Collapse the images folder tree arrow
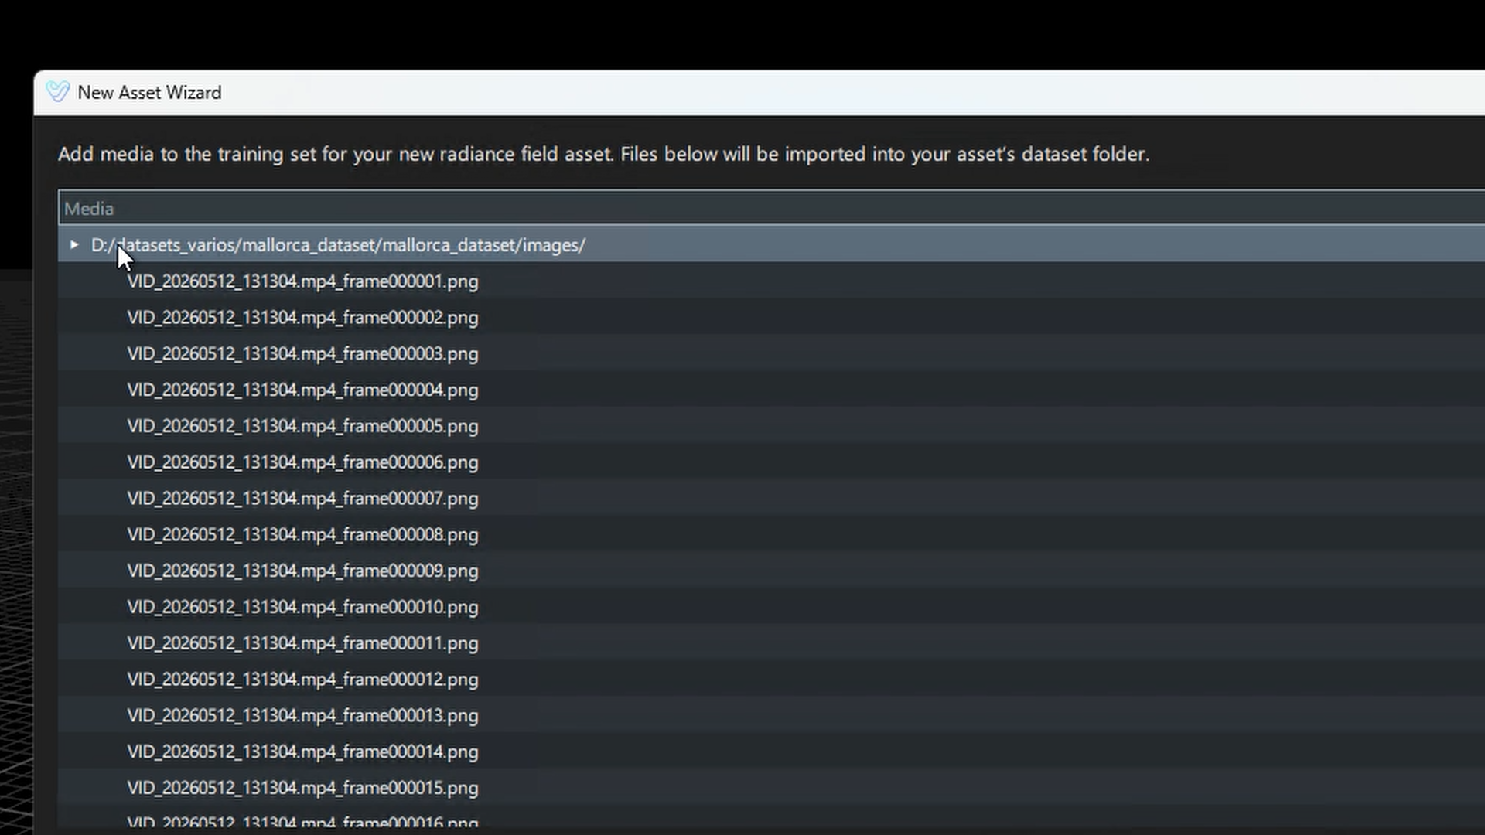 point(74,245)
